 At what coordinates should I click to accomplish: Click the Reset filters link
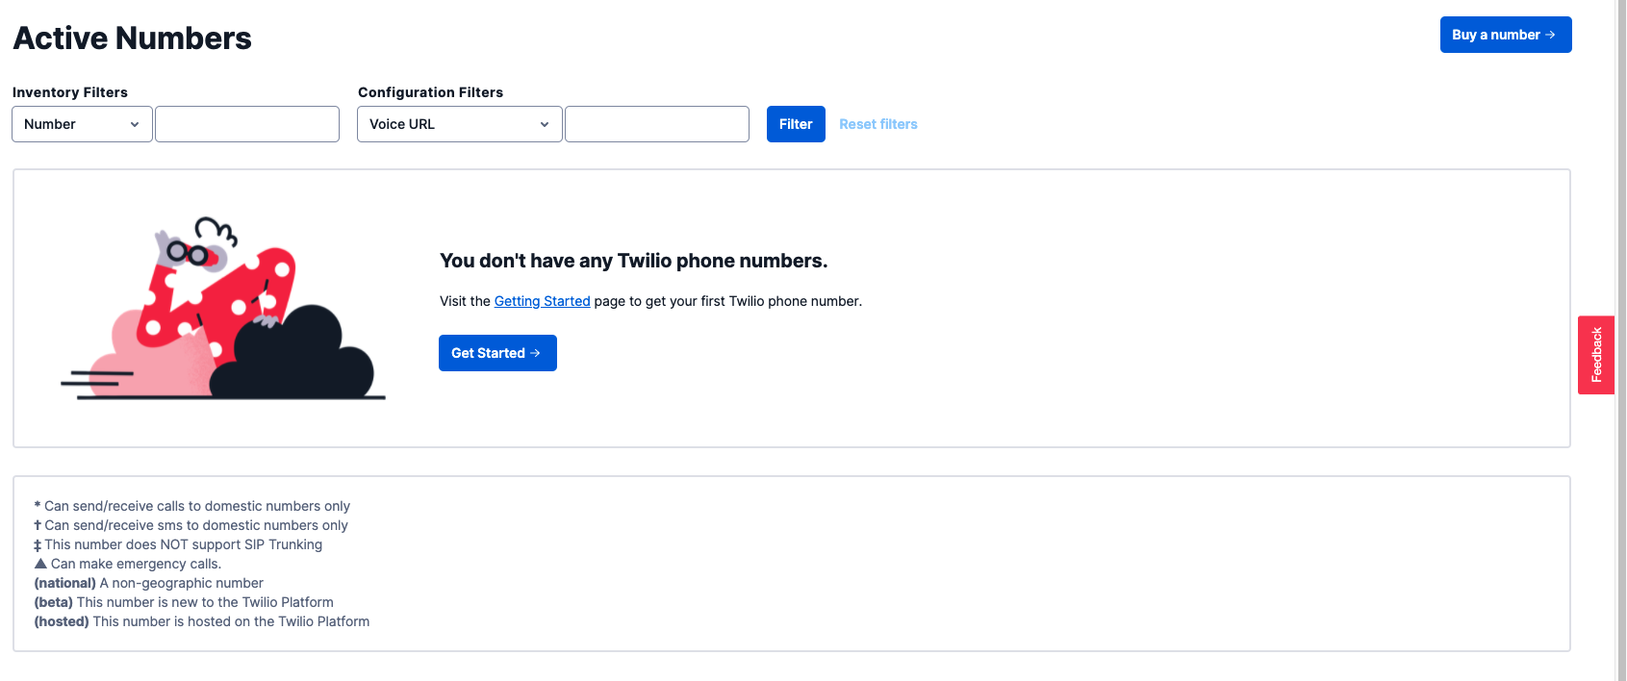(x=878, y=124)
